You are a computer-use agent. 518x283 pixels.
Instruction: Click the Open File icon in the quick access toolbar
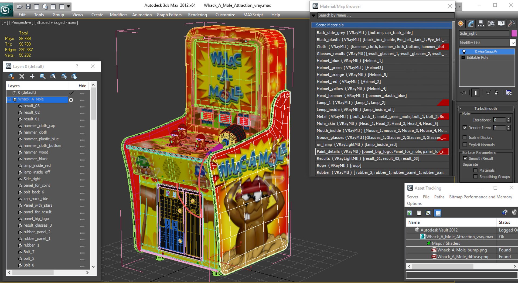pos(20,6)
